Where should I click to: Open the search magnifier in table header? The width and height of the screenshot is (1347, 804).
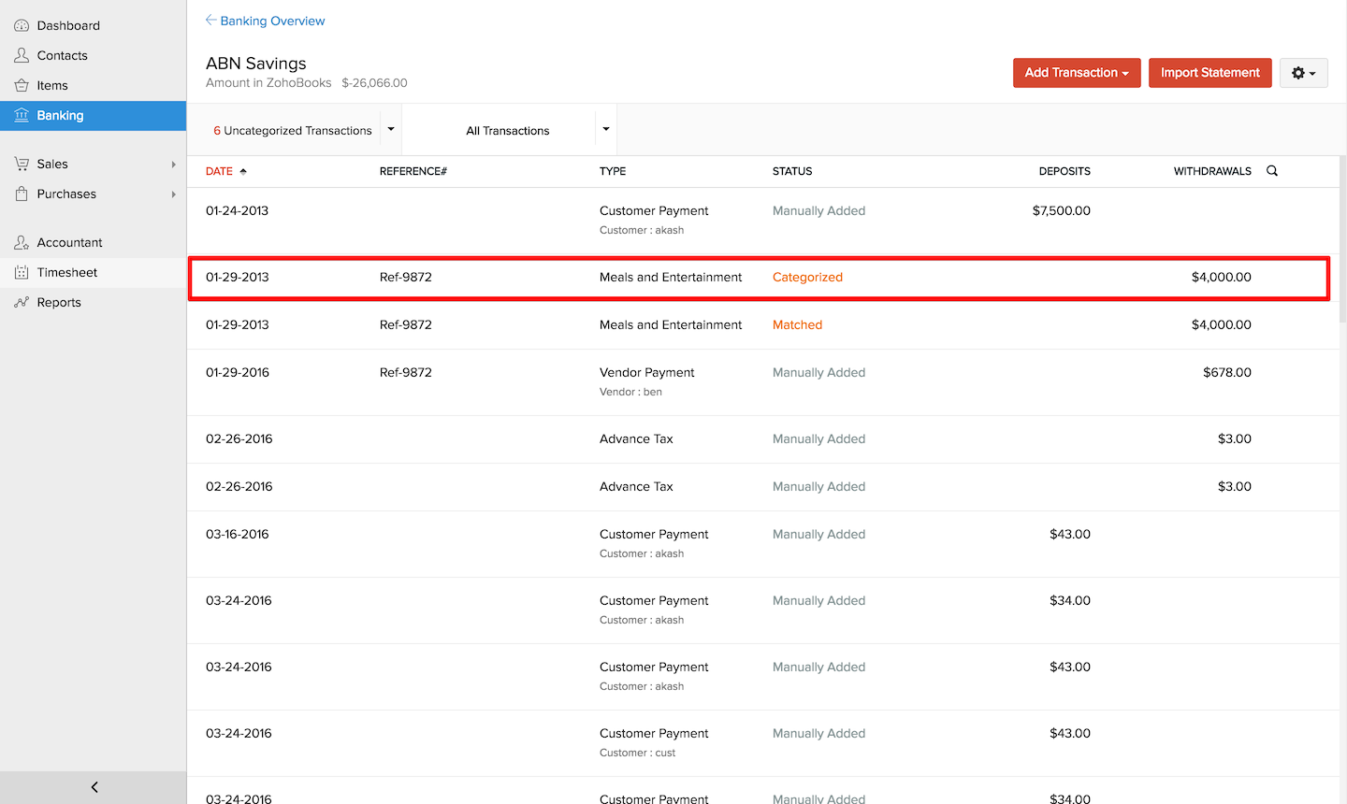coord(1272,171)
